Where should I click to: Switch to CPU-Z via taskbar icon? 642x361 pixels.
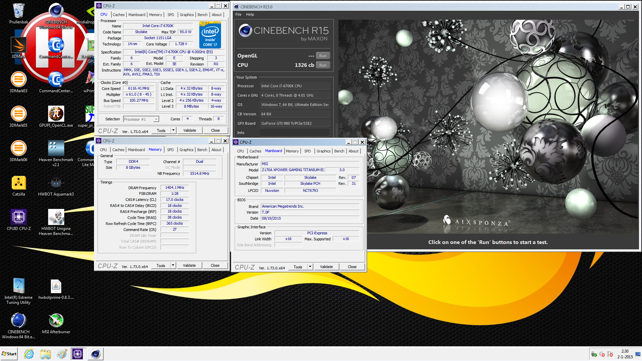(78, 354)
